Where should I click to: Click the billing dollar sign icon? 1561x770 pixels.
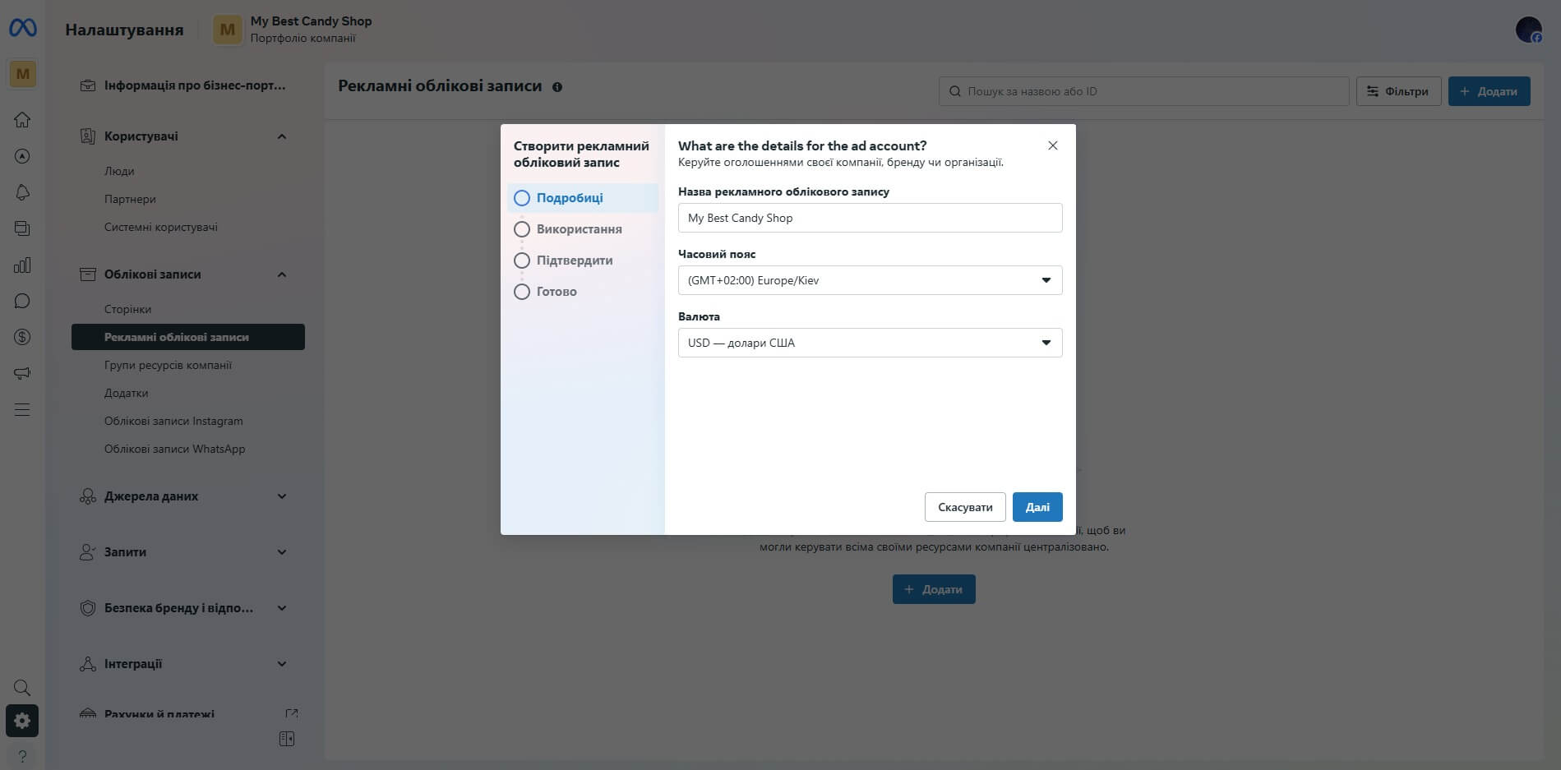point(22,337)
